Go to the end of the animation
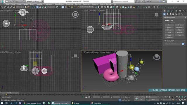The width and height of the screenshot is (187, 105). click(x=173, y=97)
